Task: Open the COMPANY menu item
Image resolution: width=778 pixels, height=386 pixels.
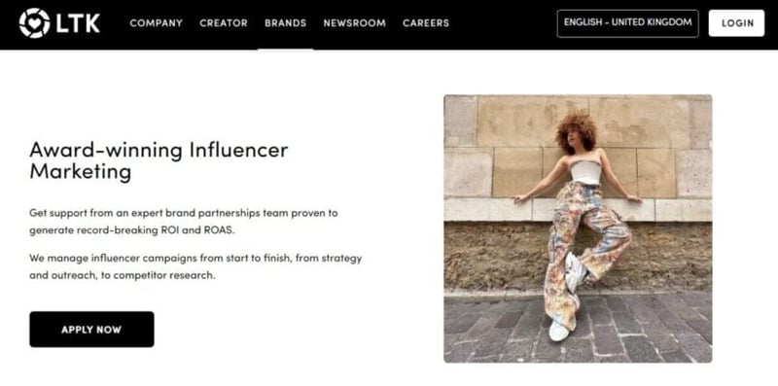Action: 157,23
